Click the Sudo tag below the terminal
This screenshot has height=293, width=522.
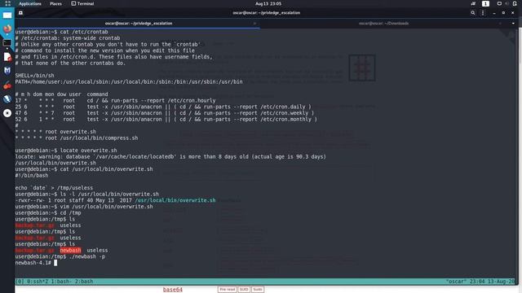(x=258, y=290)
